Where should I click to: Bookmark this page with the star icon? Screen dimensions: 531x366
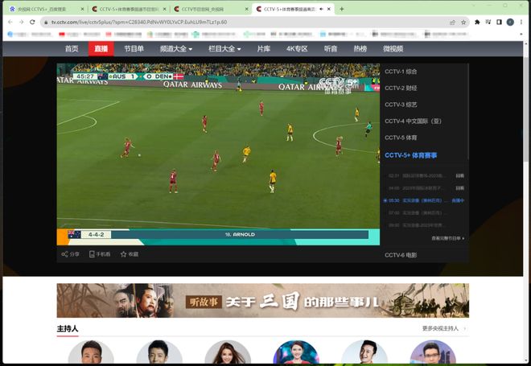pos(463,23)
